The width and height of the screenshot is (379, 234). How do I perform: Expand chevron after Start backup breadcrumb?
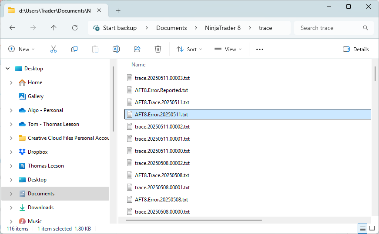(x=147, y=28)
